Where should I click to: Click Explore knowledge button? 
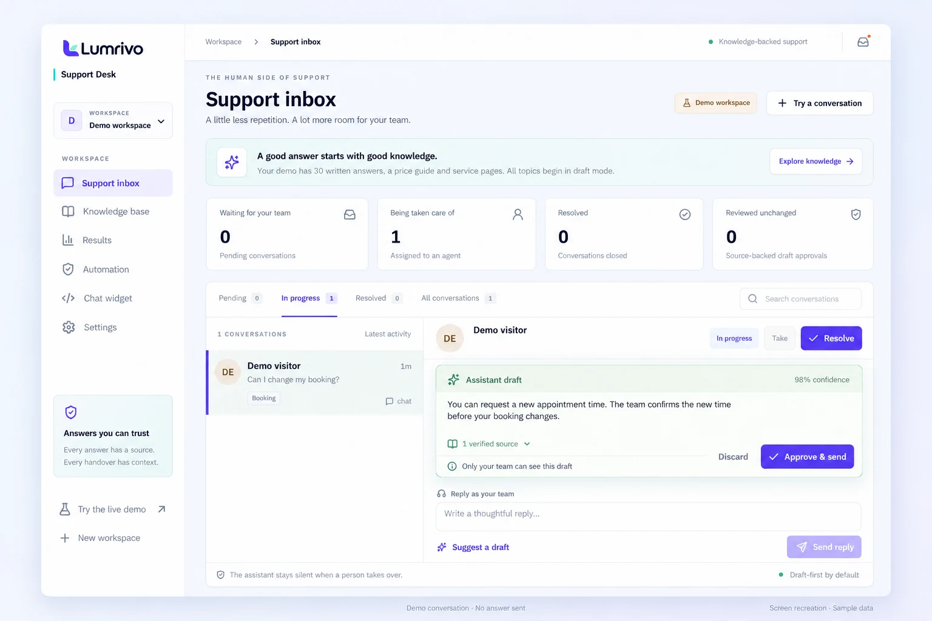(x=816, y=161)
